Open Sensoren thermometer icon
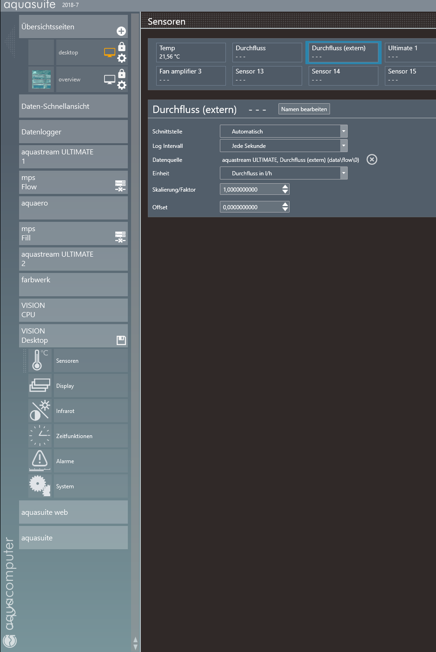Image resolution: width=436 pixels, height=652 pixels. click(40, 360)
